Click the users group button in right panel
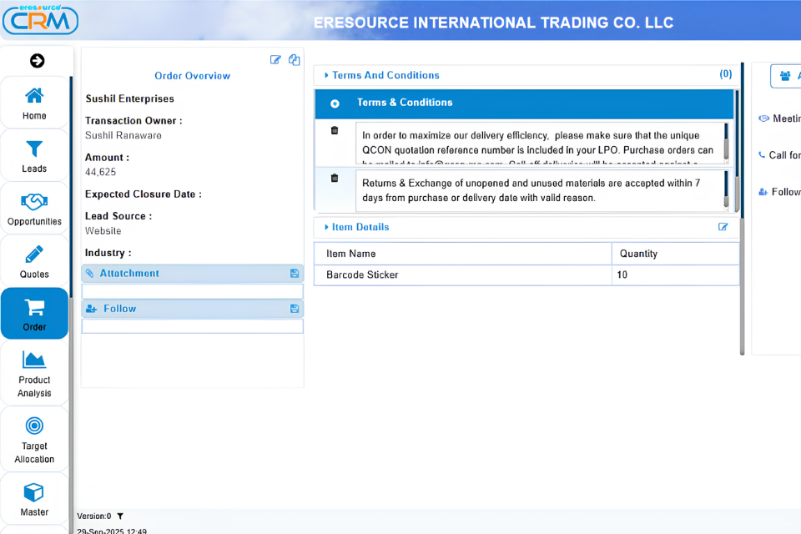This screenshot has height=534, width=801. pos(786,76)
